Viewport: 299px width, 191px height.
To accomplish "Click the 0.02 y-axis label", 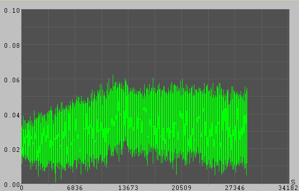I will (12, 149).
